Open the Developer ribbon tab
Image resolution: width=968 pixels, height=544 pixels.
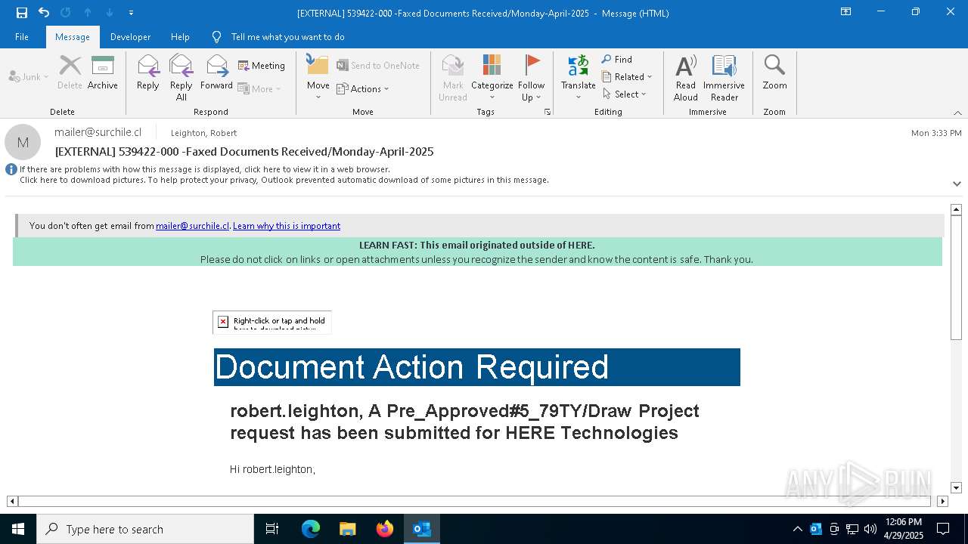(130, 37)
